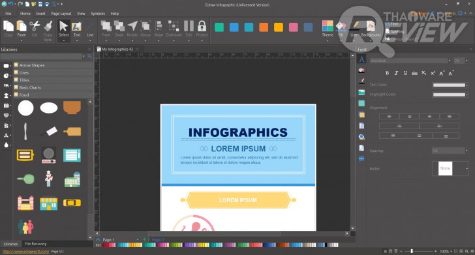Expand the Titles library
Screen dimensions: 475x255
pos(54,80)
